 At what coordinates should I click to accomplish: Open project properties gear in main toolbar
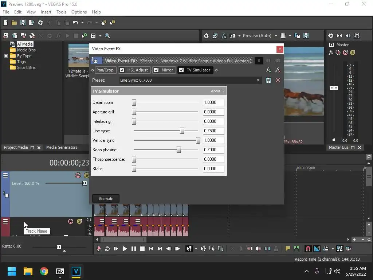point(40,23)
